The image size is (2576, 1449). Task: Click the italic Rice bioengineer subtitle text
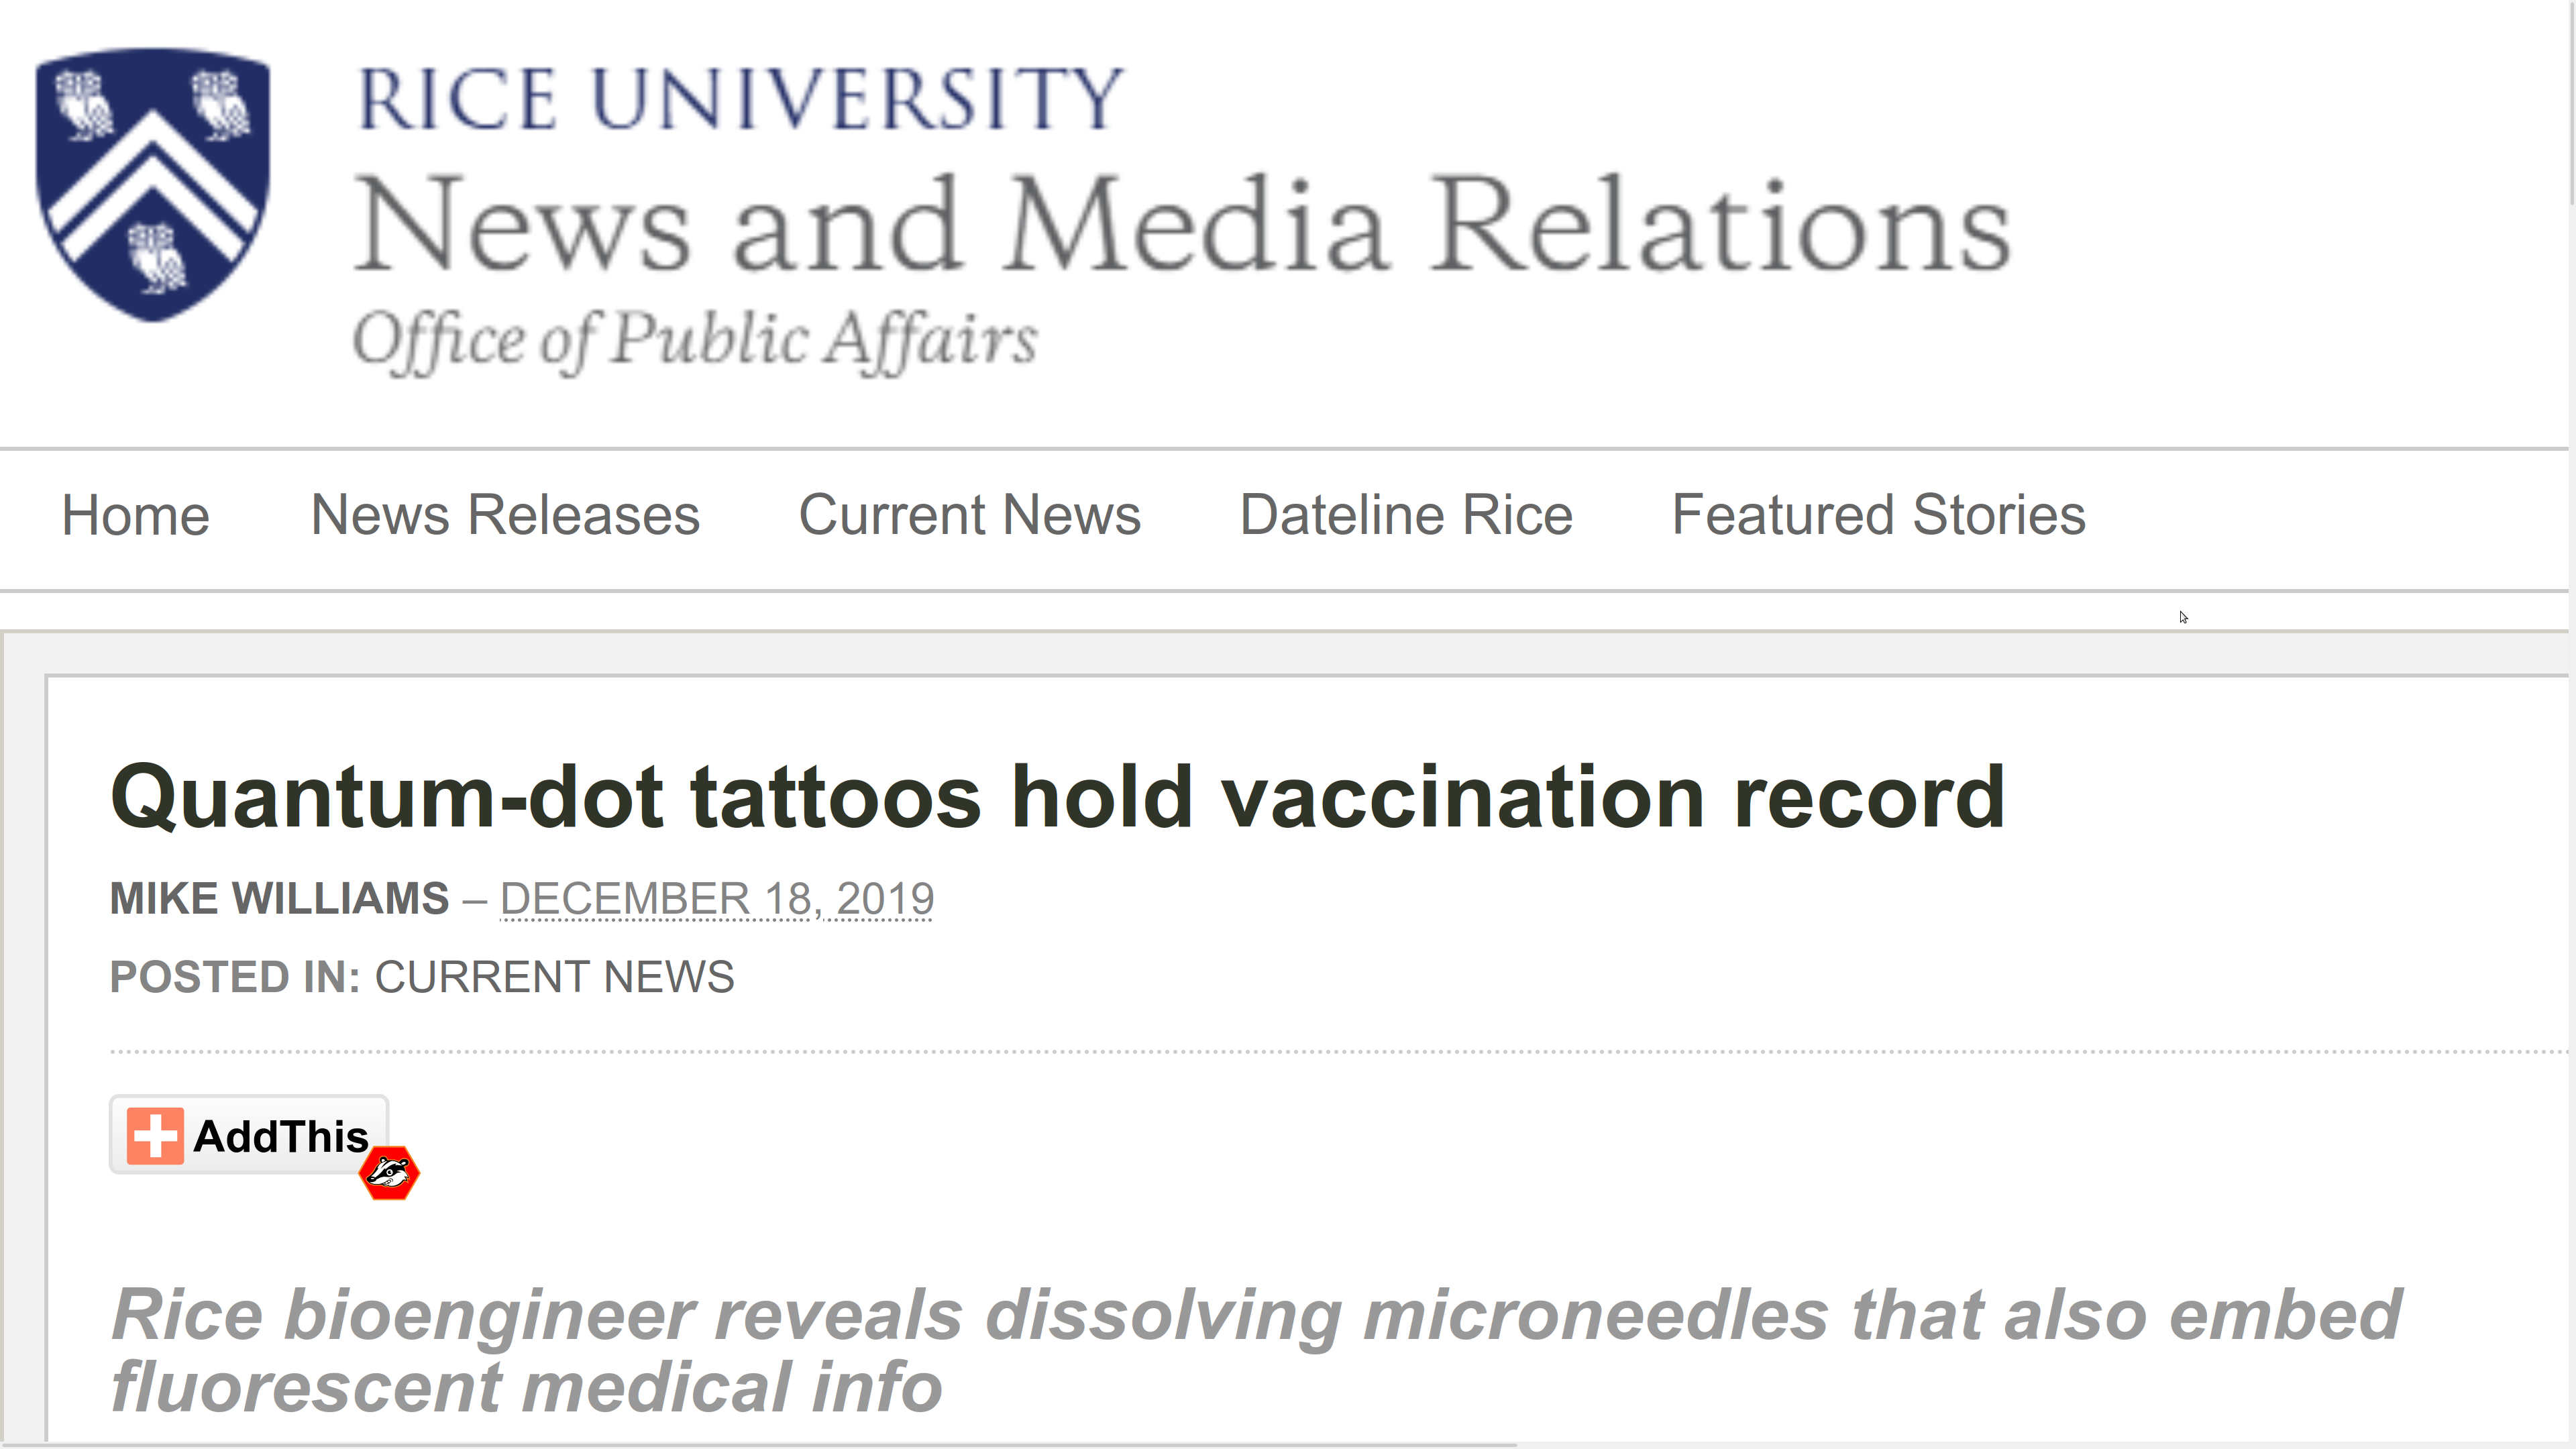1256,1350
